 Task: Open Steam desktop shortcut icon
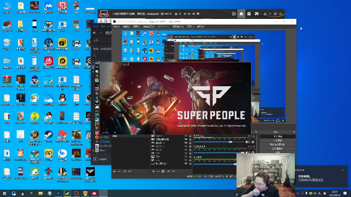click(x=48, y=136)
